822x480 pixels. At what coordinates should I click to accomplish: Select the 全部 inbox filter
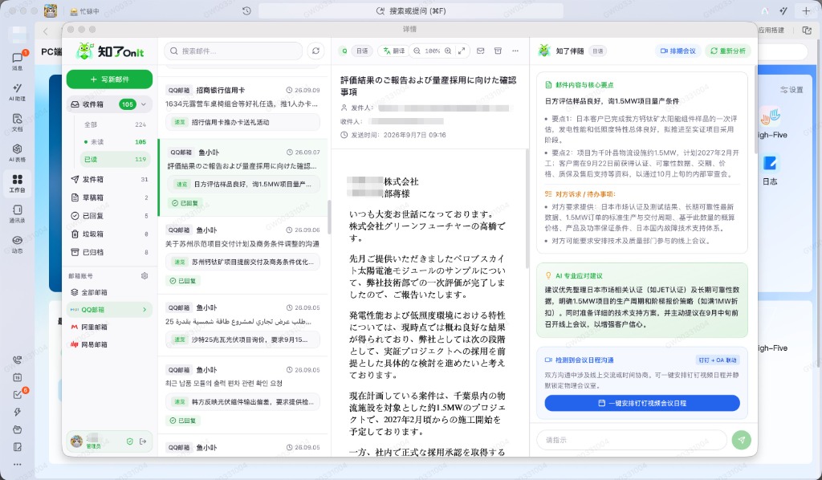pos(115,124)
